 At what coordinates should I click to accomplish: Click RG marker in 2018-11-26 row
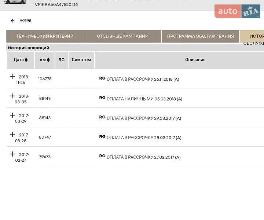click(102, 78)
